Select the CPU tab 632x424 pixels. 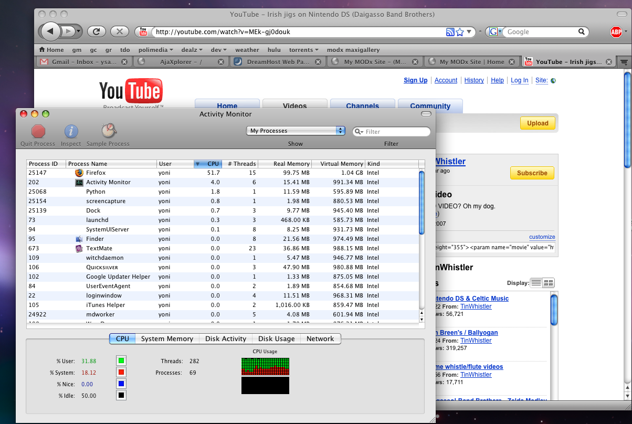tap(122, 339)
